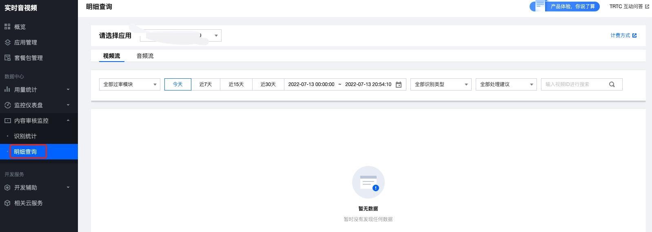Click the 开发辅助 hexagon icon

(7, 188)
